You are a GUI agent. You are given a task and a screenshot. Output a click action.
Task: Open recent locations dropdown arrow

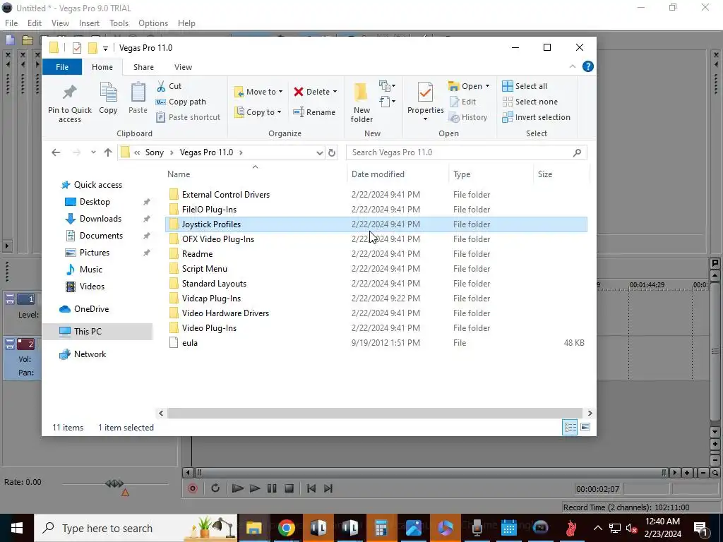click(93, 152)
